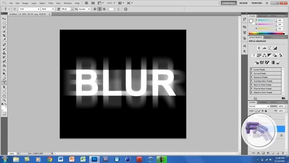Add a Curves adjustment layer
The width and height of the screenshot is (289, 163).
point(270,48)
